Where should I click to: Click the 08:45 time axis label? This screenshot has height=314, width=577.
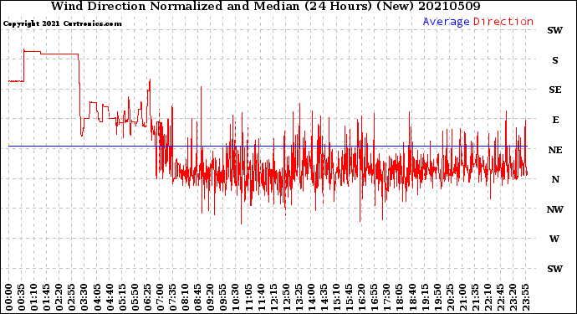click(x=197, y=297)
